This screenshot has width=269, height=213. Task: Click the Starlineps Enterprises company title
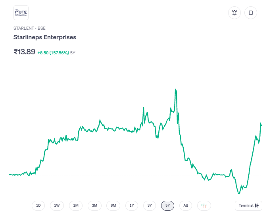point(45,37)
